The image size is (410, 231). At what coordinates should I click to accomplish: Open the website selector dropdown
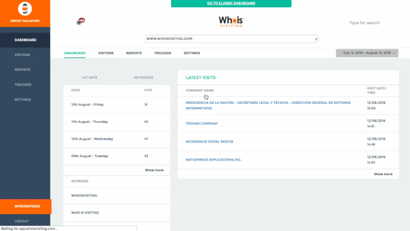coord(231,39)
